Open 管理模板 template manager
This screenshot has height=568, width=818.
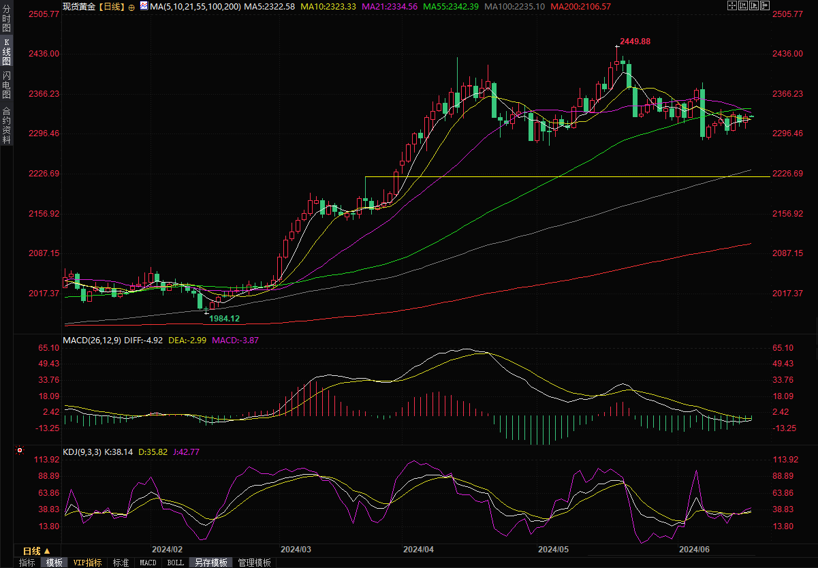tap(254, 563)
